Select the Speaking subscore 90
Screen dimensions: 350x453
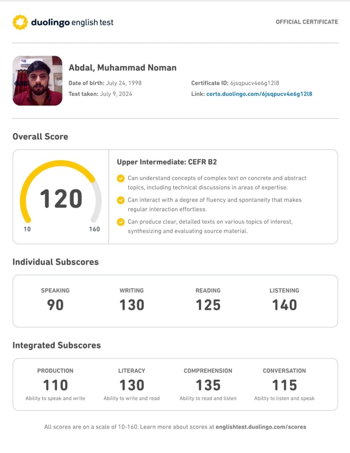click(55, 305)
